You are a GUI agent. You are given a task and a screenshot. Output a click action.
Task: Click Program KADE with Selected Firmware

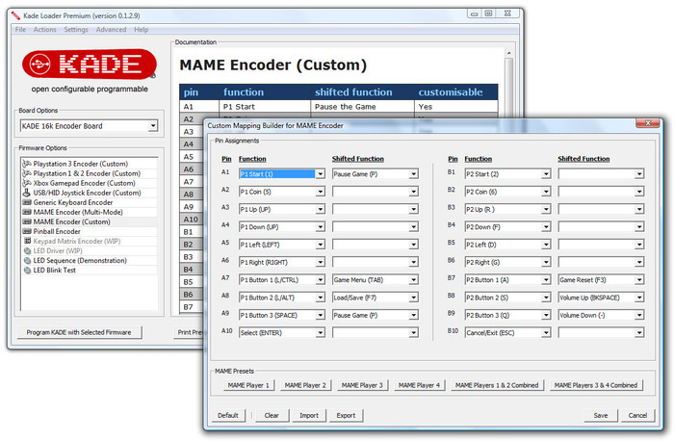[79, 332]
